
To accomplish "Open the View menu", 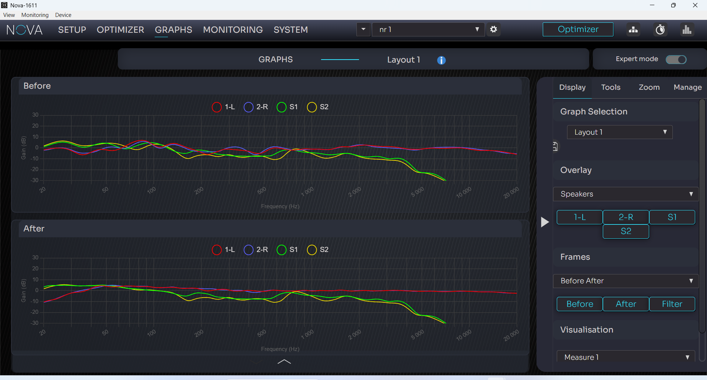I will (9, 15).
